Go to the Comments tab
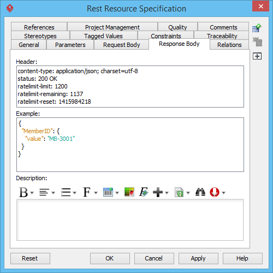 click(x=223, y=27)
